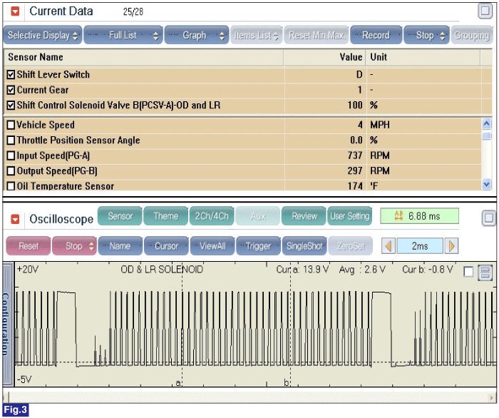Start recording with the Record button
499x418 pixels.
pyautogui.click(x=376, y=35)
